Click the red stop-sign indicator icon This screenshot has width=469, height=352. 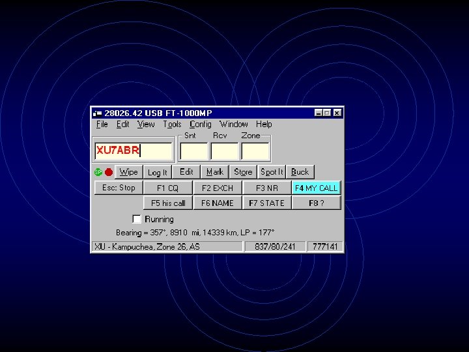(109, 172)
